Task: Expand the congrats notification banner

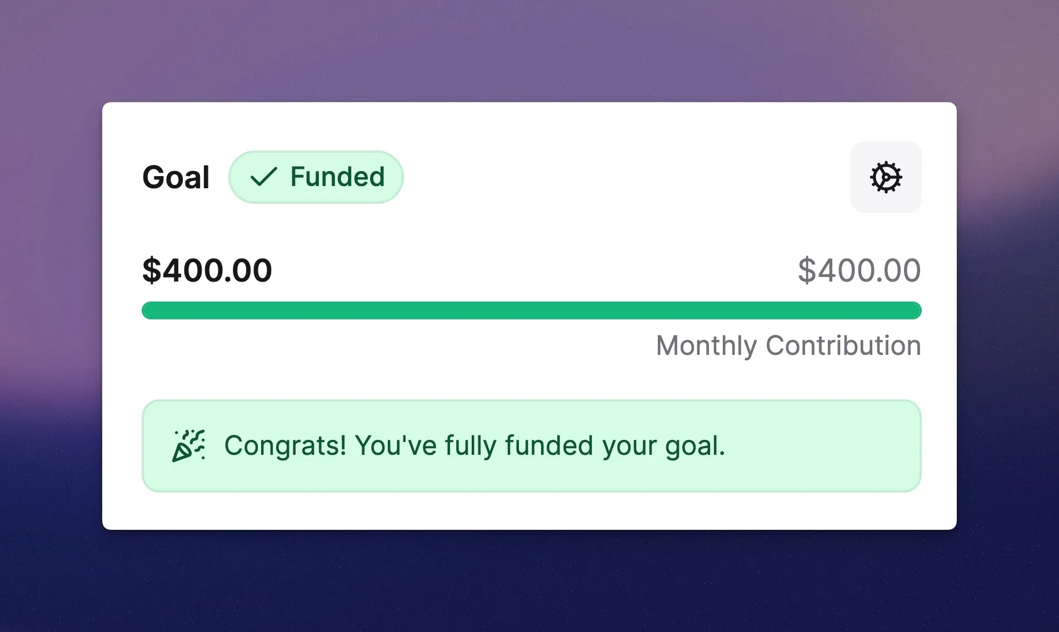Action: (532, 445)
